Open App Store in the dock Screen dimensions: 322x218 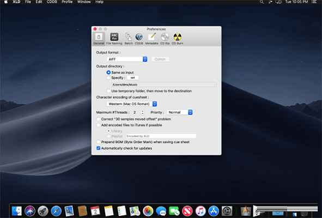point(214,211)
